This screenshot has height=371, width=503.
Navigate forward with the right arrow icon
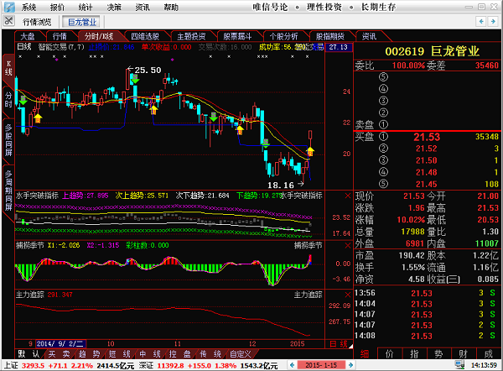493,22
